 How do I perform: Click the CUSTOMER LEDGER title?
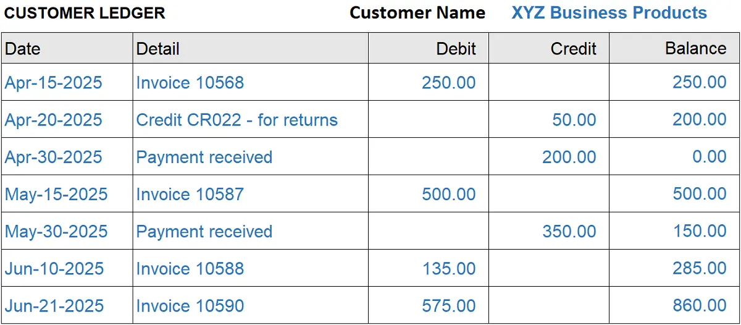coord(85,13)
